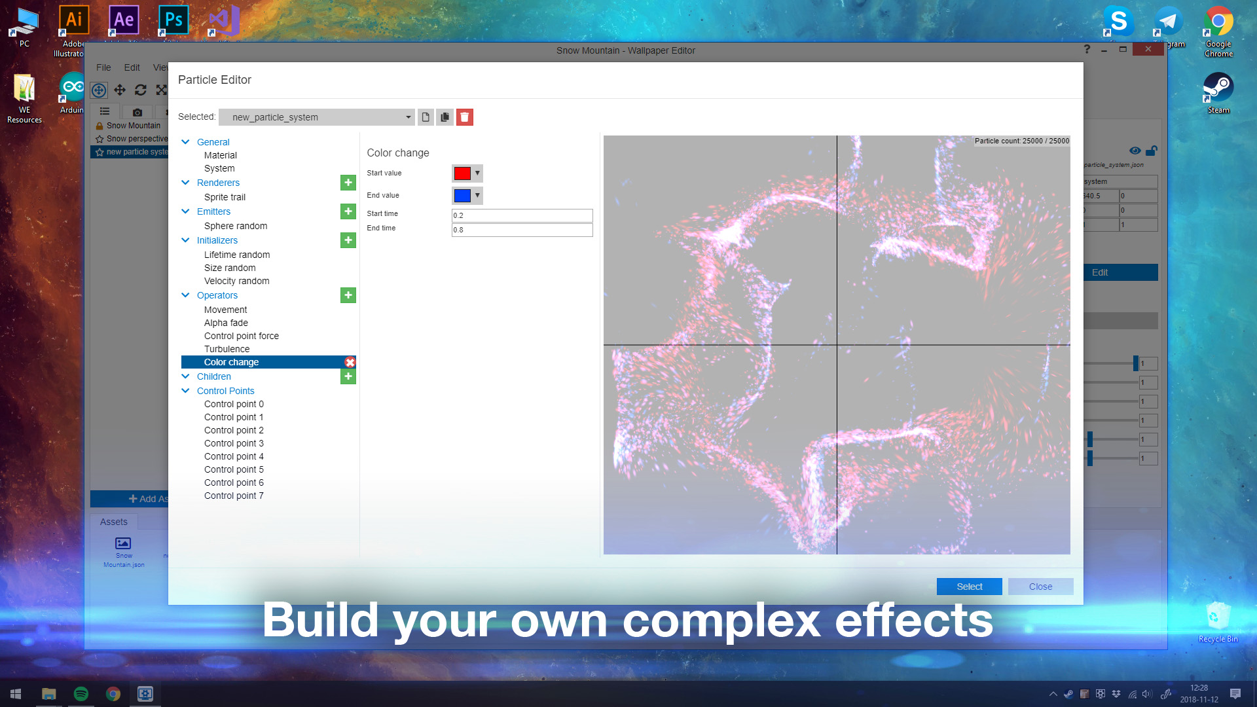Click add new Emitters component
Screen dimensions: 1257x707
pyautogui.click(x=348, y=211)
